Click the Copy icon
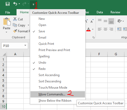 pos(15,25)
